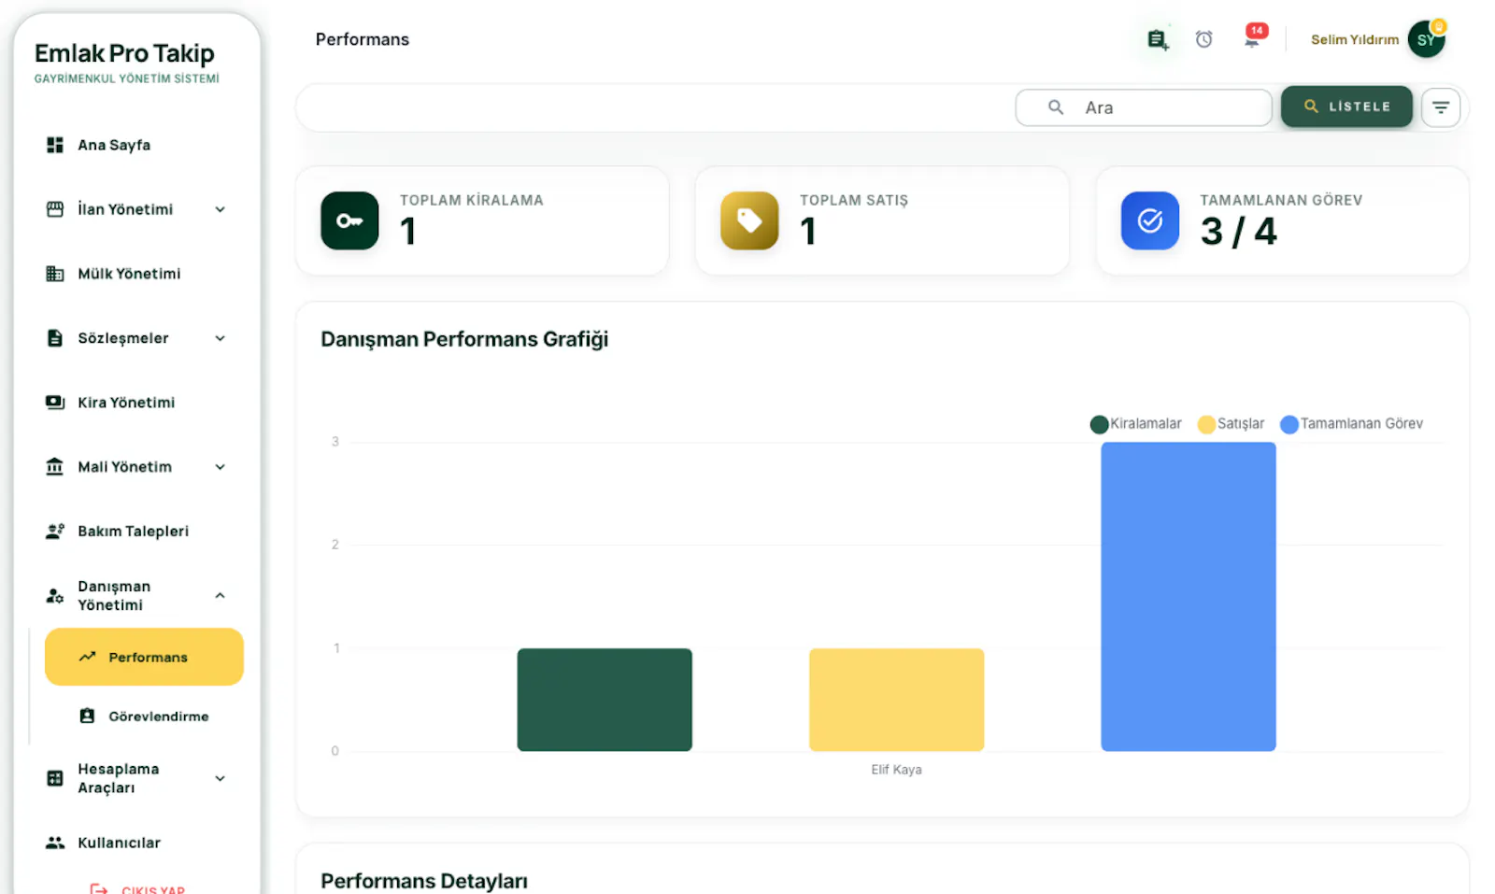Click the Toplam Kiralama key icon

[349, 220]
